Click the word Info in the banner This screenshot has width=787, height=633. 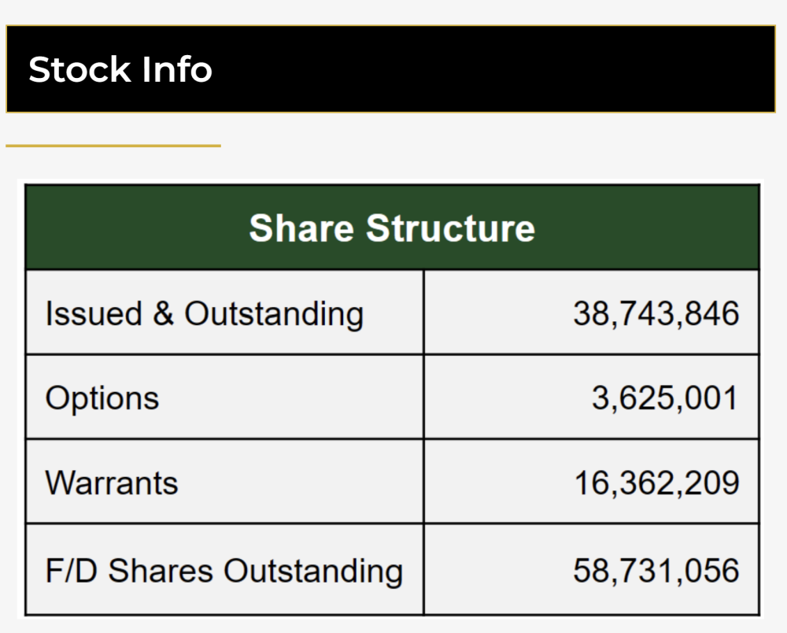click(x=176, y=69)
